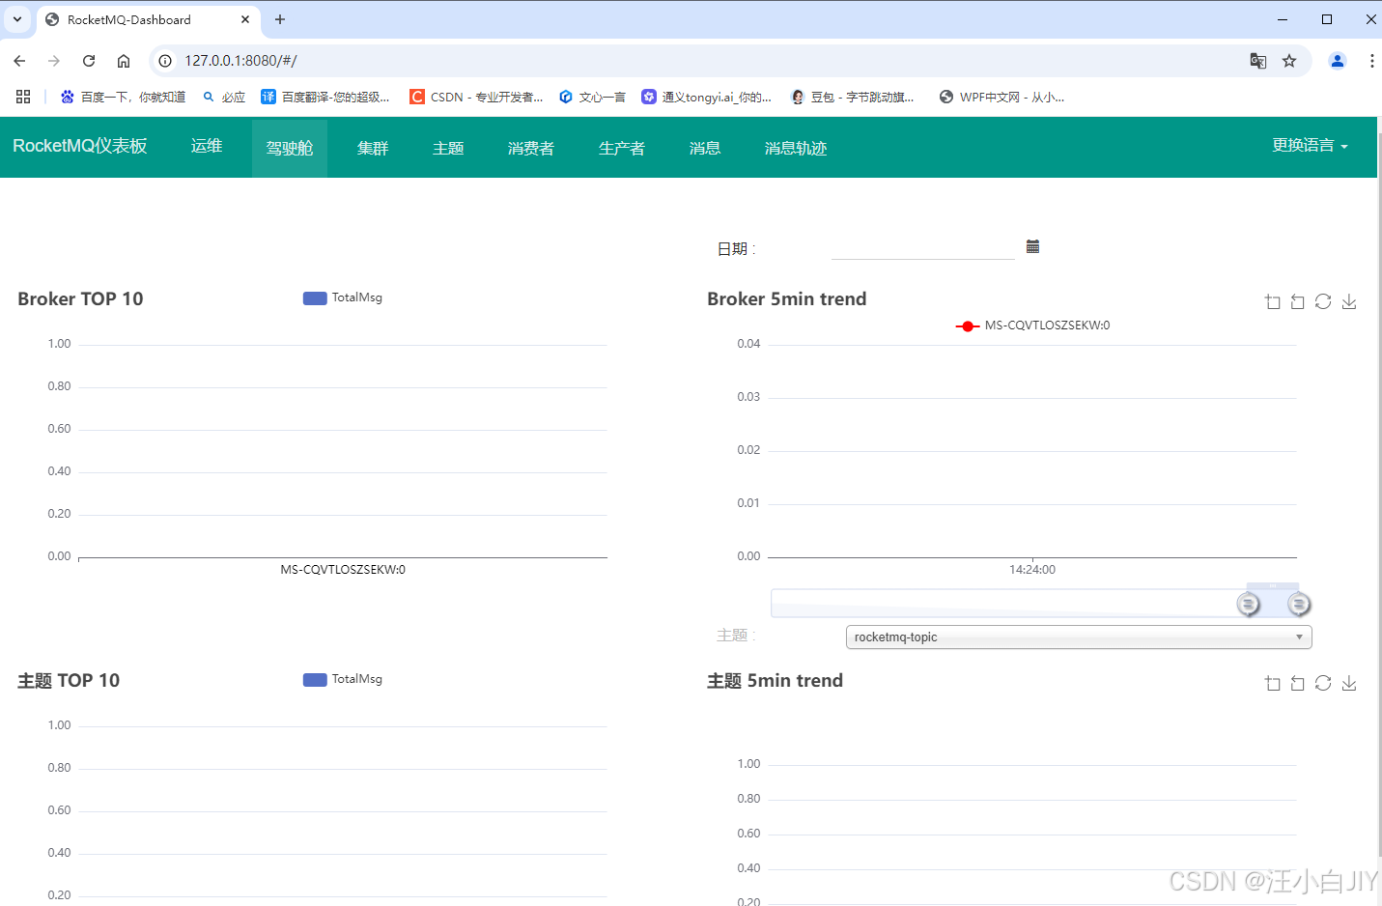Open the CSDN bookmark link
1382x906 pixels.
tap(475, 96)
